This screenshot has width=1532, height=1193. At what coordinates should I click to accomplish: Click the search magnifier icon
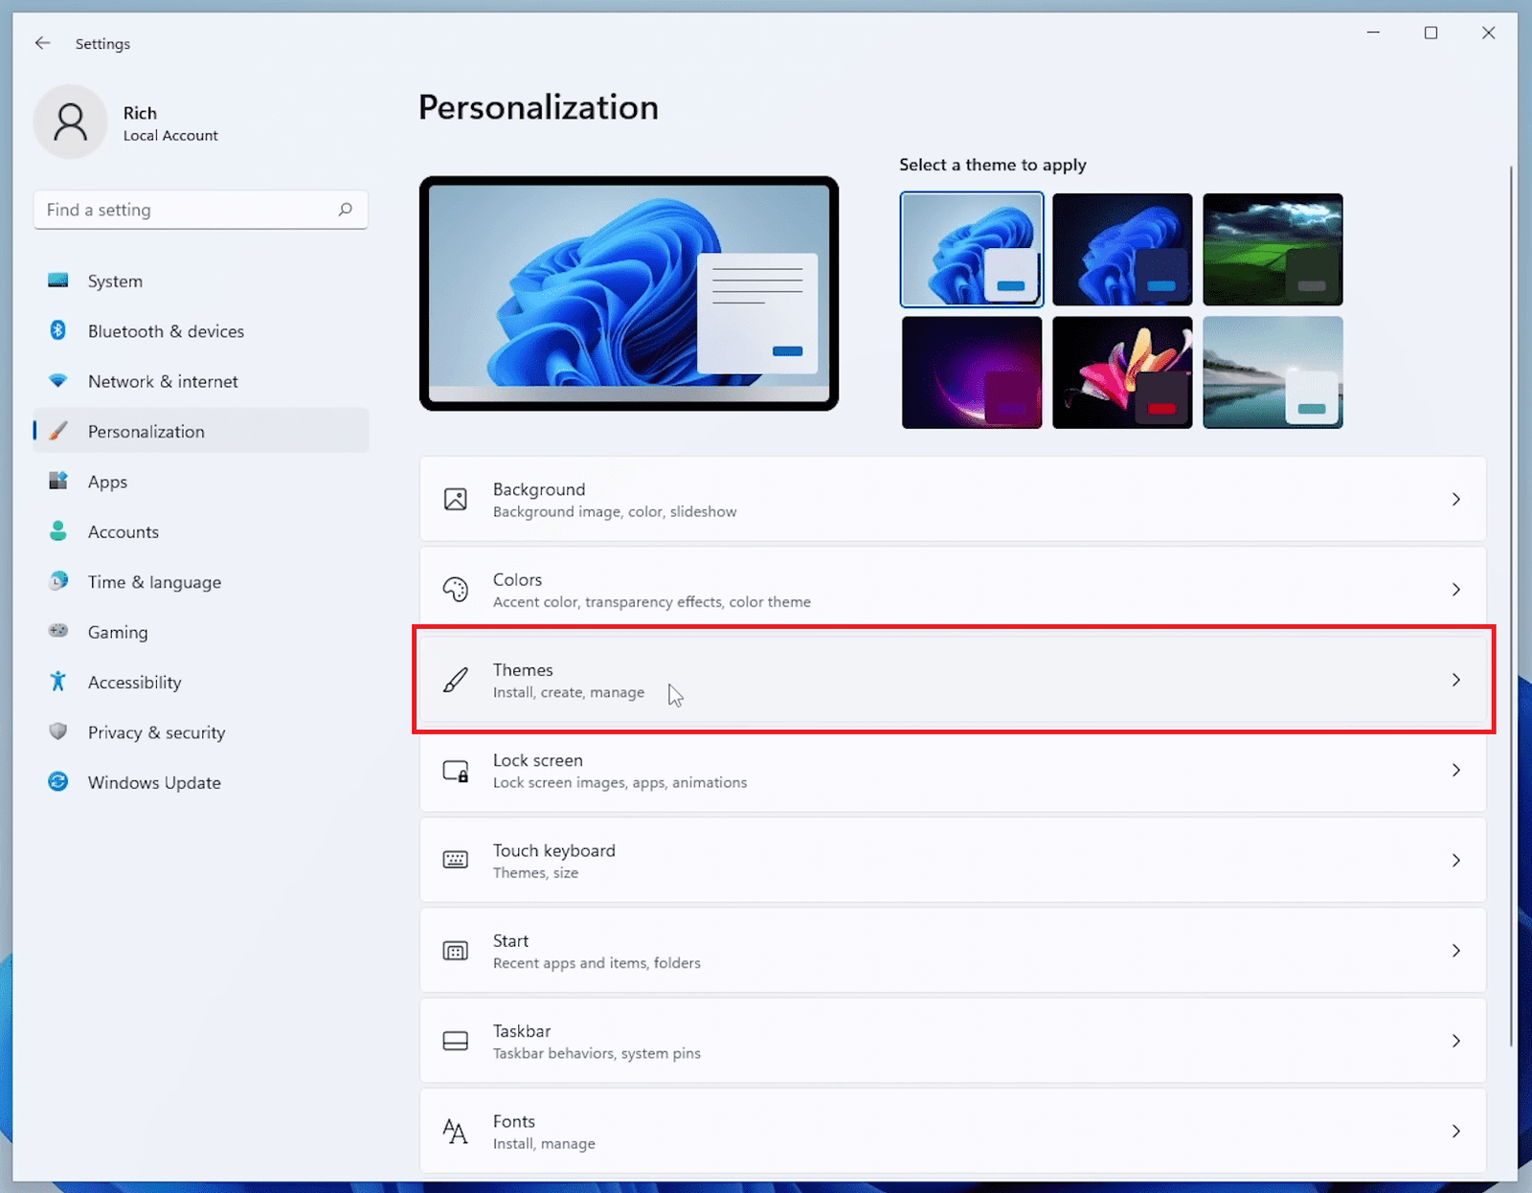[346, 210]
